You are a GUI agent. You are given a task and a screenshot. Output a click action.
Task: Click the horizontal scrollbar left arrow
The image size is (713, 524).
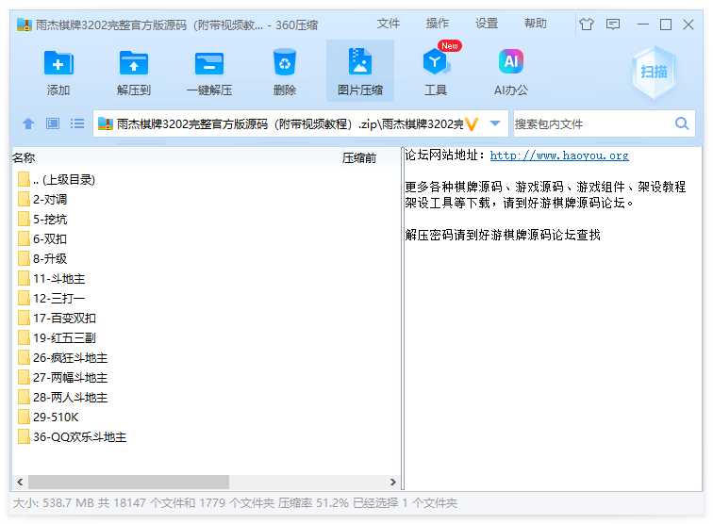[20, 482]
